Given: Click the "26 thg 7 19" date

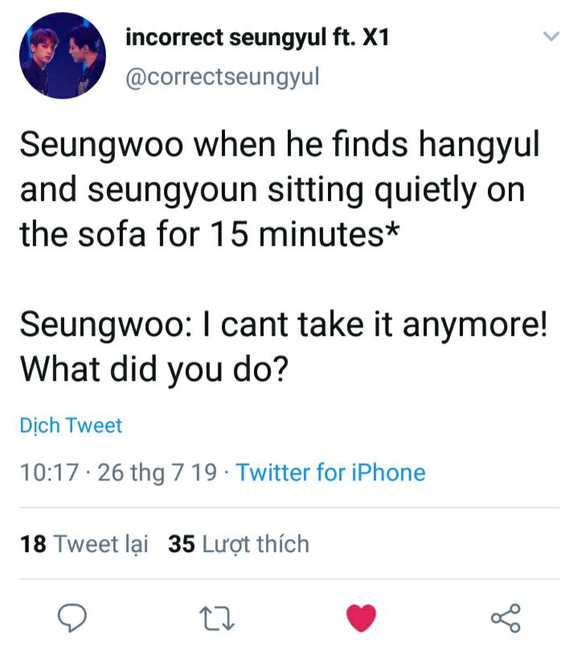Looking at the screenshot, I should [157, 472].
